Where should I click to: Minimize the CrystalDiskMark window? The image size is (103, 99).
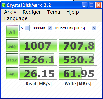[x=85, y=5]
